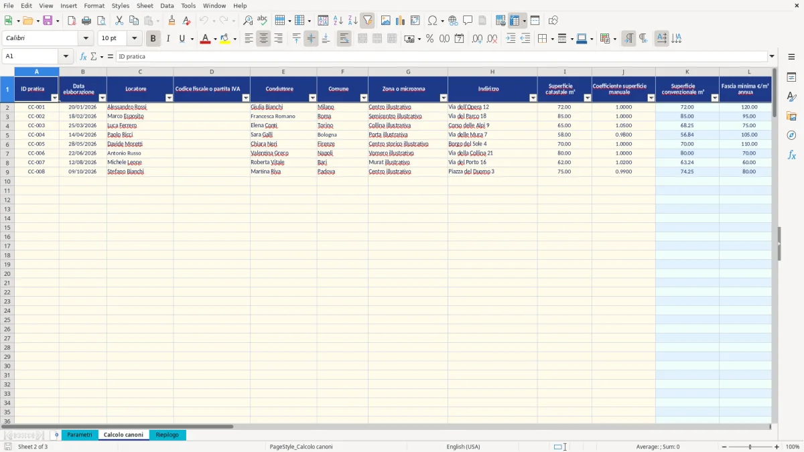Add decimal place icon
Image resolution: width=804 pixels, height=452 pixels.
tap(477, 39)
